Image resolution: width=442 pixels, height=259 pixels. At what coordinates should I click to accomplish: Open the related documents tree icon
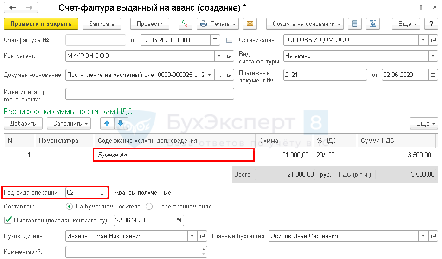372,24
